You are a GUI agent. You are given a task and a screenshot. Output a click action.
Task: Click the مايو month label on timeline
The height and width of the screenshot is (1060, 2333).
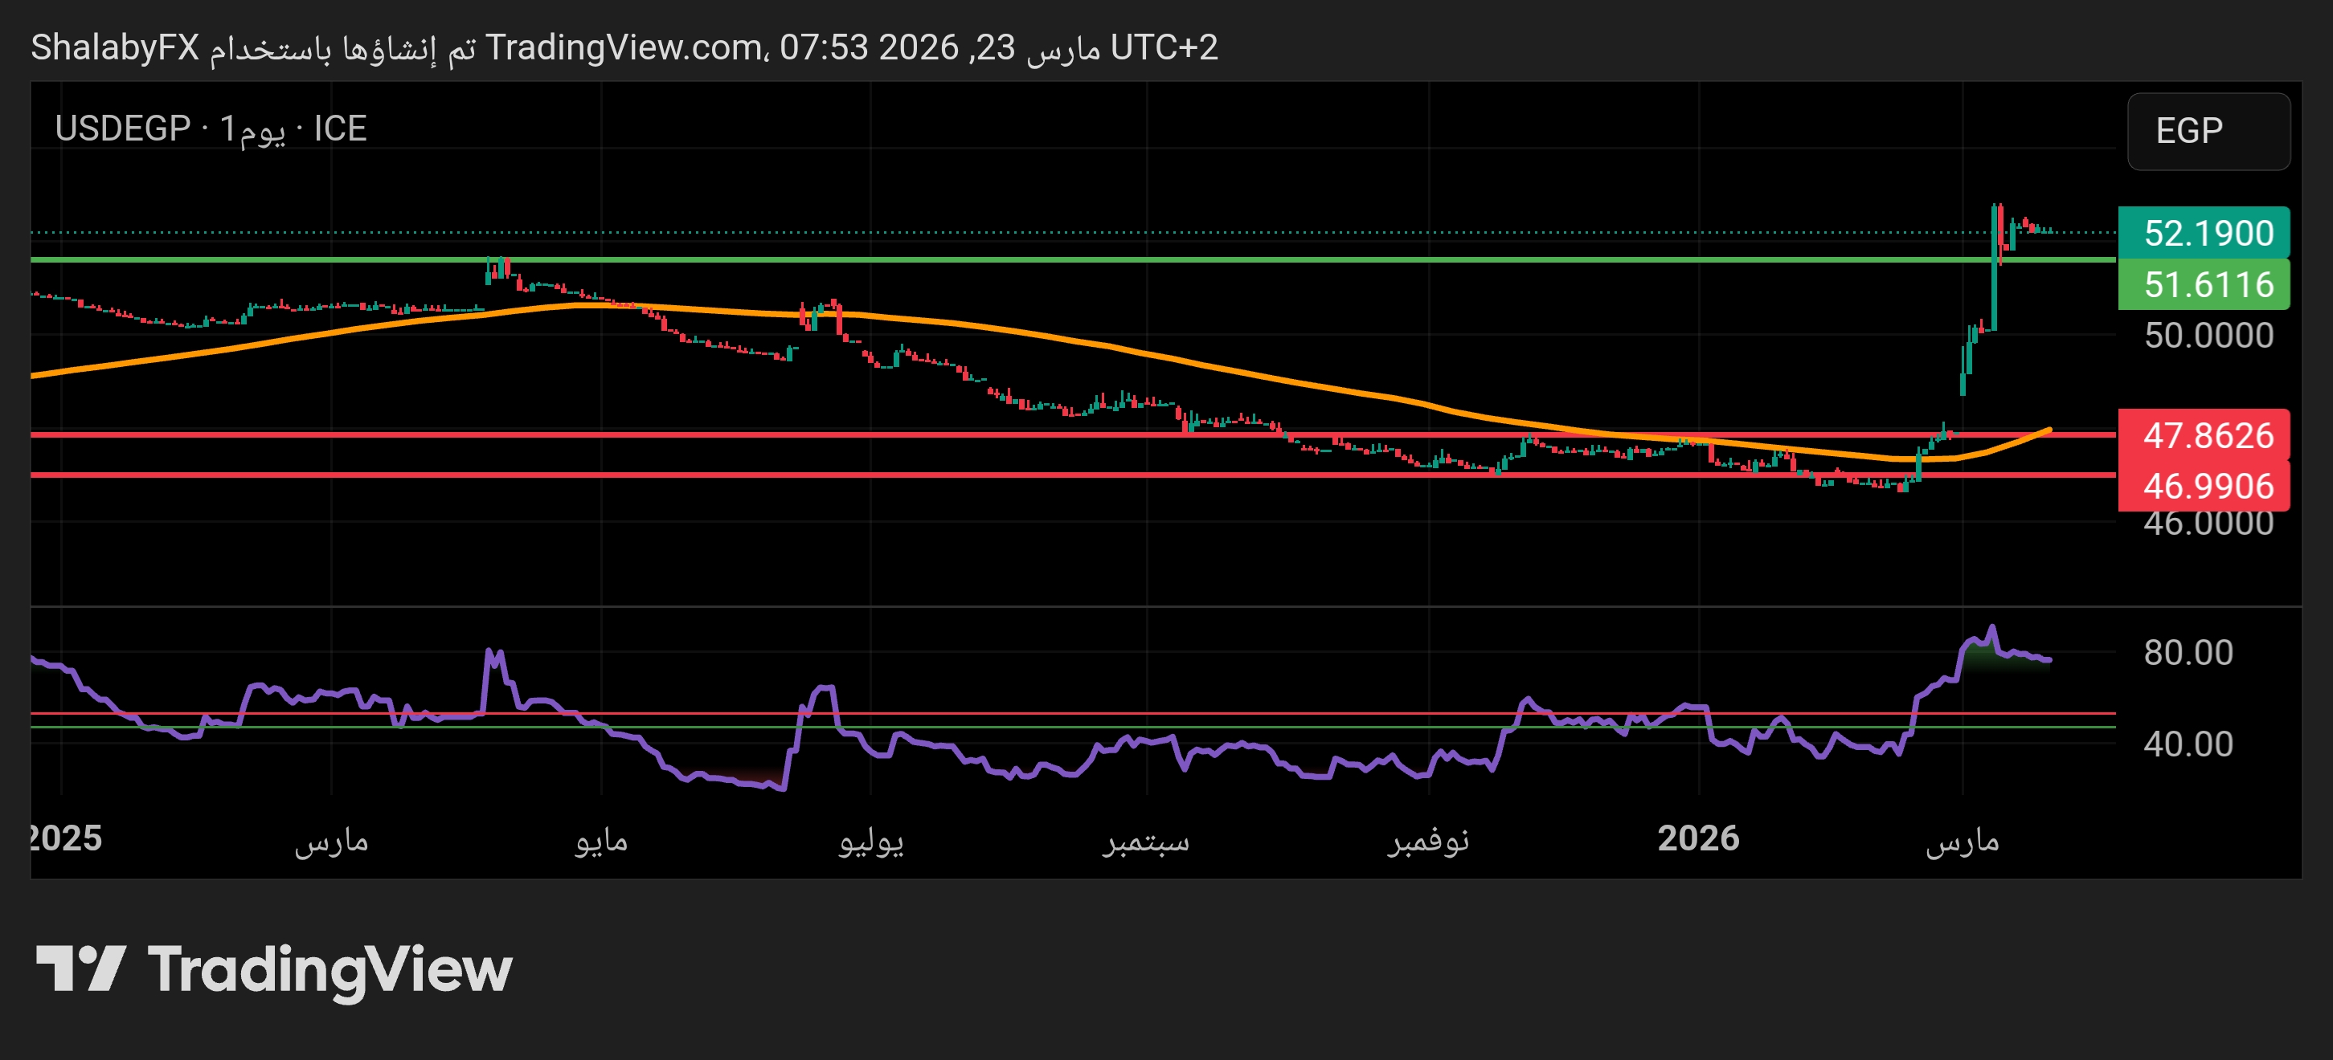point(601,841)
